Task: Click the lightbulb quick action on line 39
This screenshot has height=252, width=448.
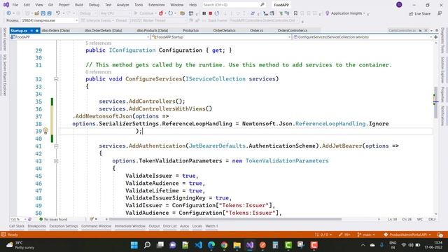Action: [x=45, y=131]
